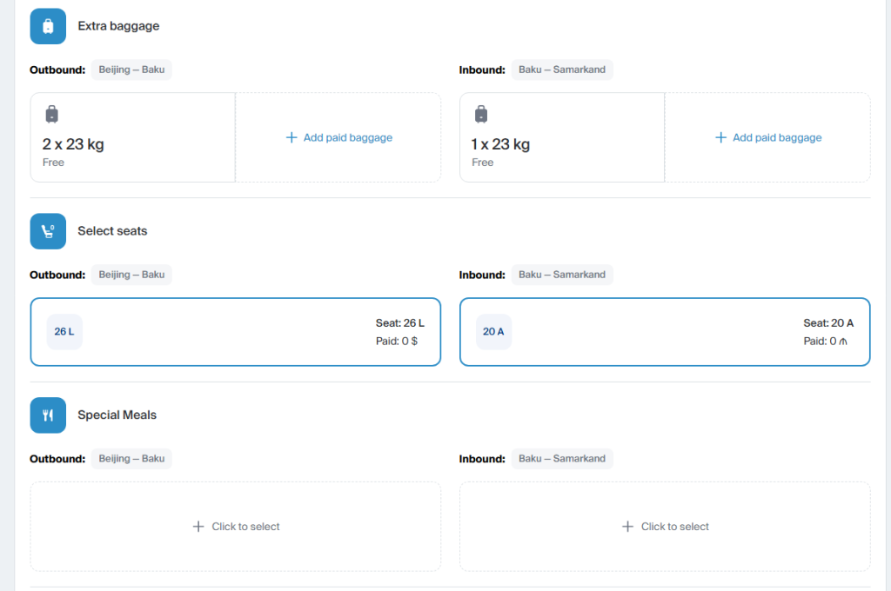Open inbound seat card showing 20 A

click(x=665, y=332)
